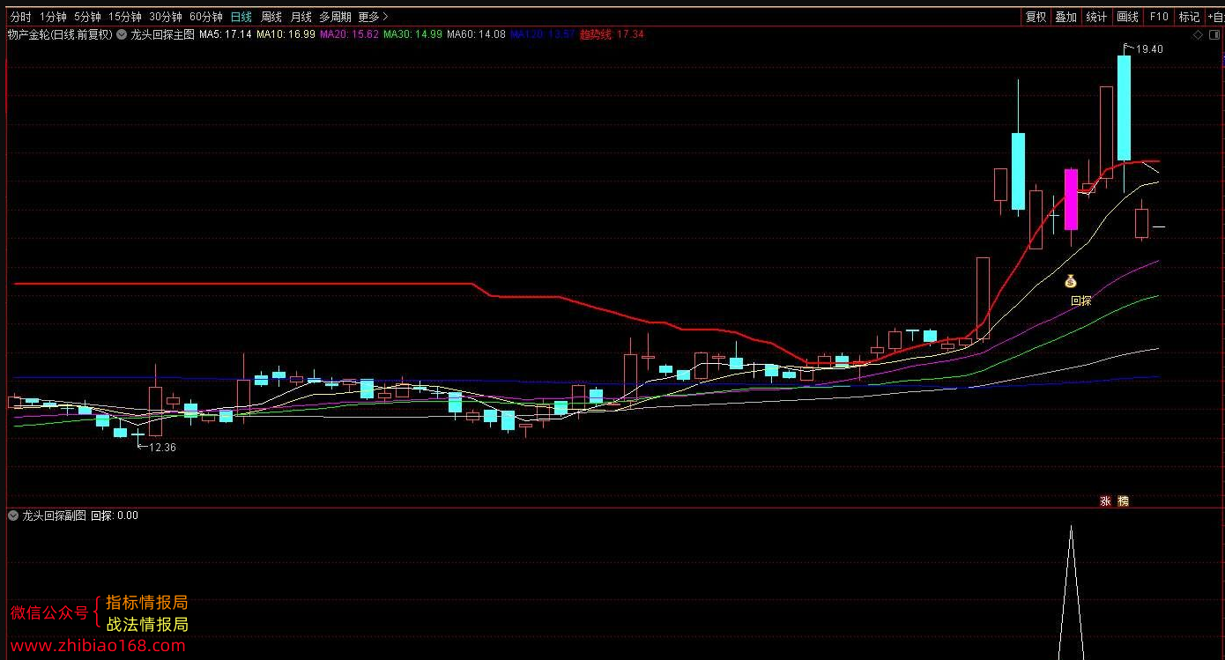Select the tall cyan candle at 19.40 high
This screenshot has height=660, width=1225.
1124,108
